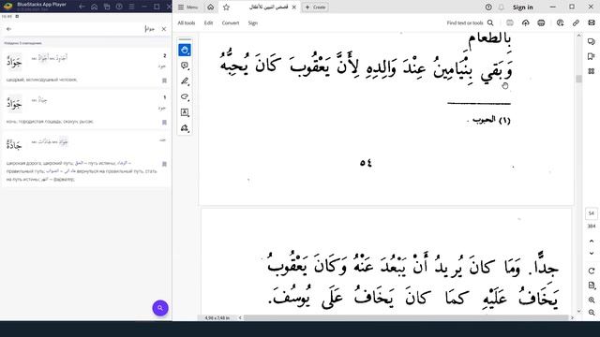Open All tools panel
The width and height of the screenshot is (600, 337).
[187, 22]
